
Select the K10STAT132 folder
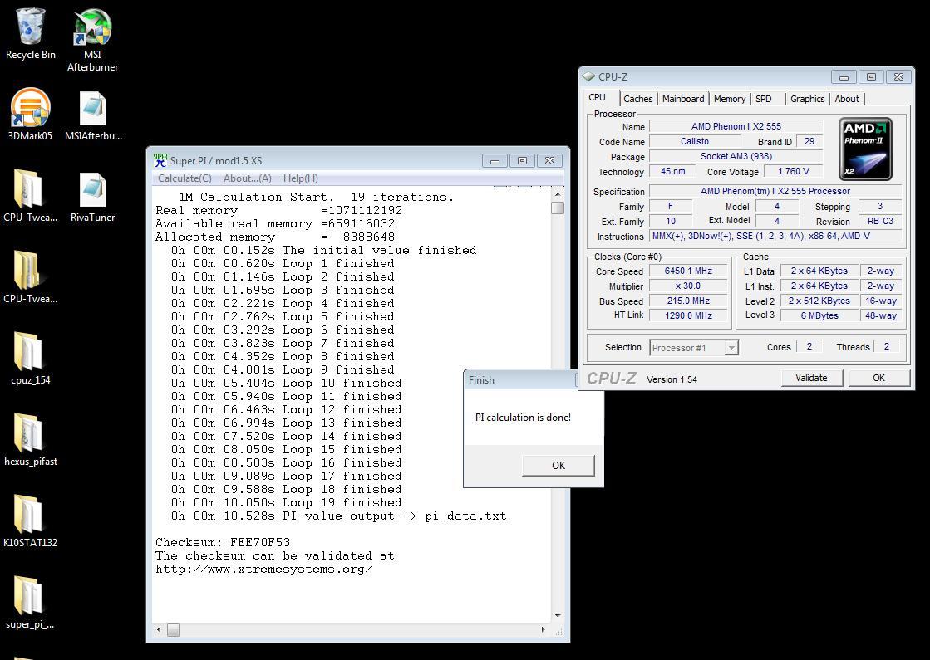[30, 521]
